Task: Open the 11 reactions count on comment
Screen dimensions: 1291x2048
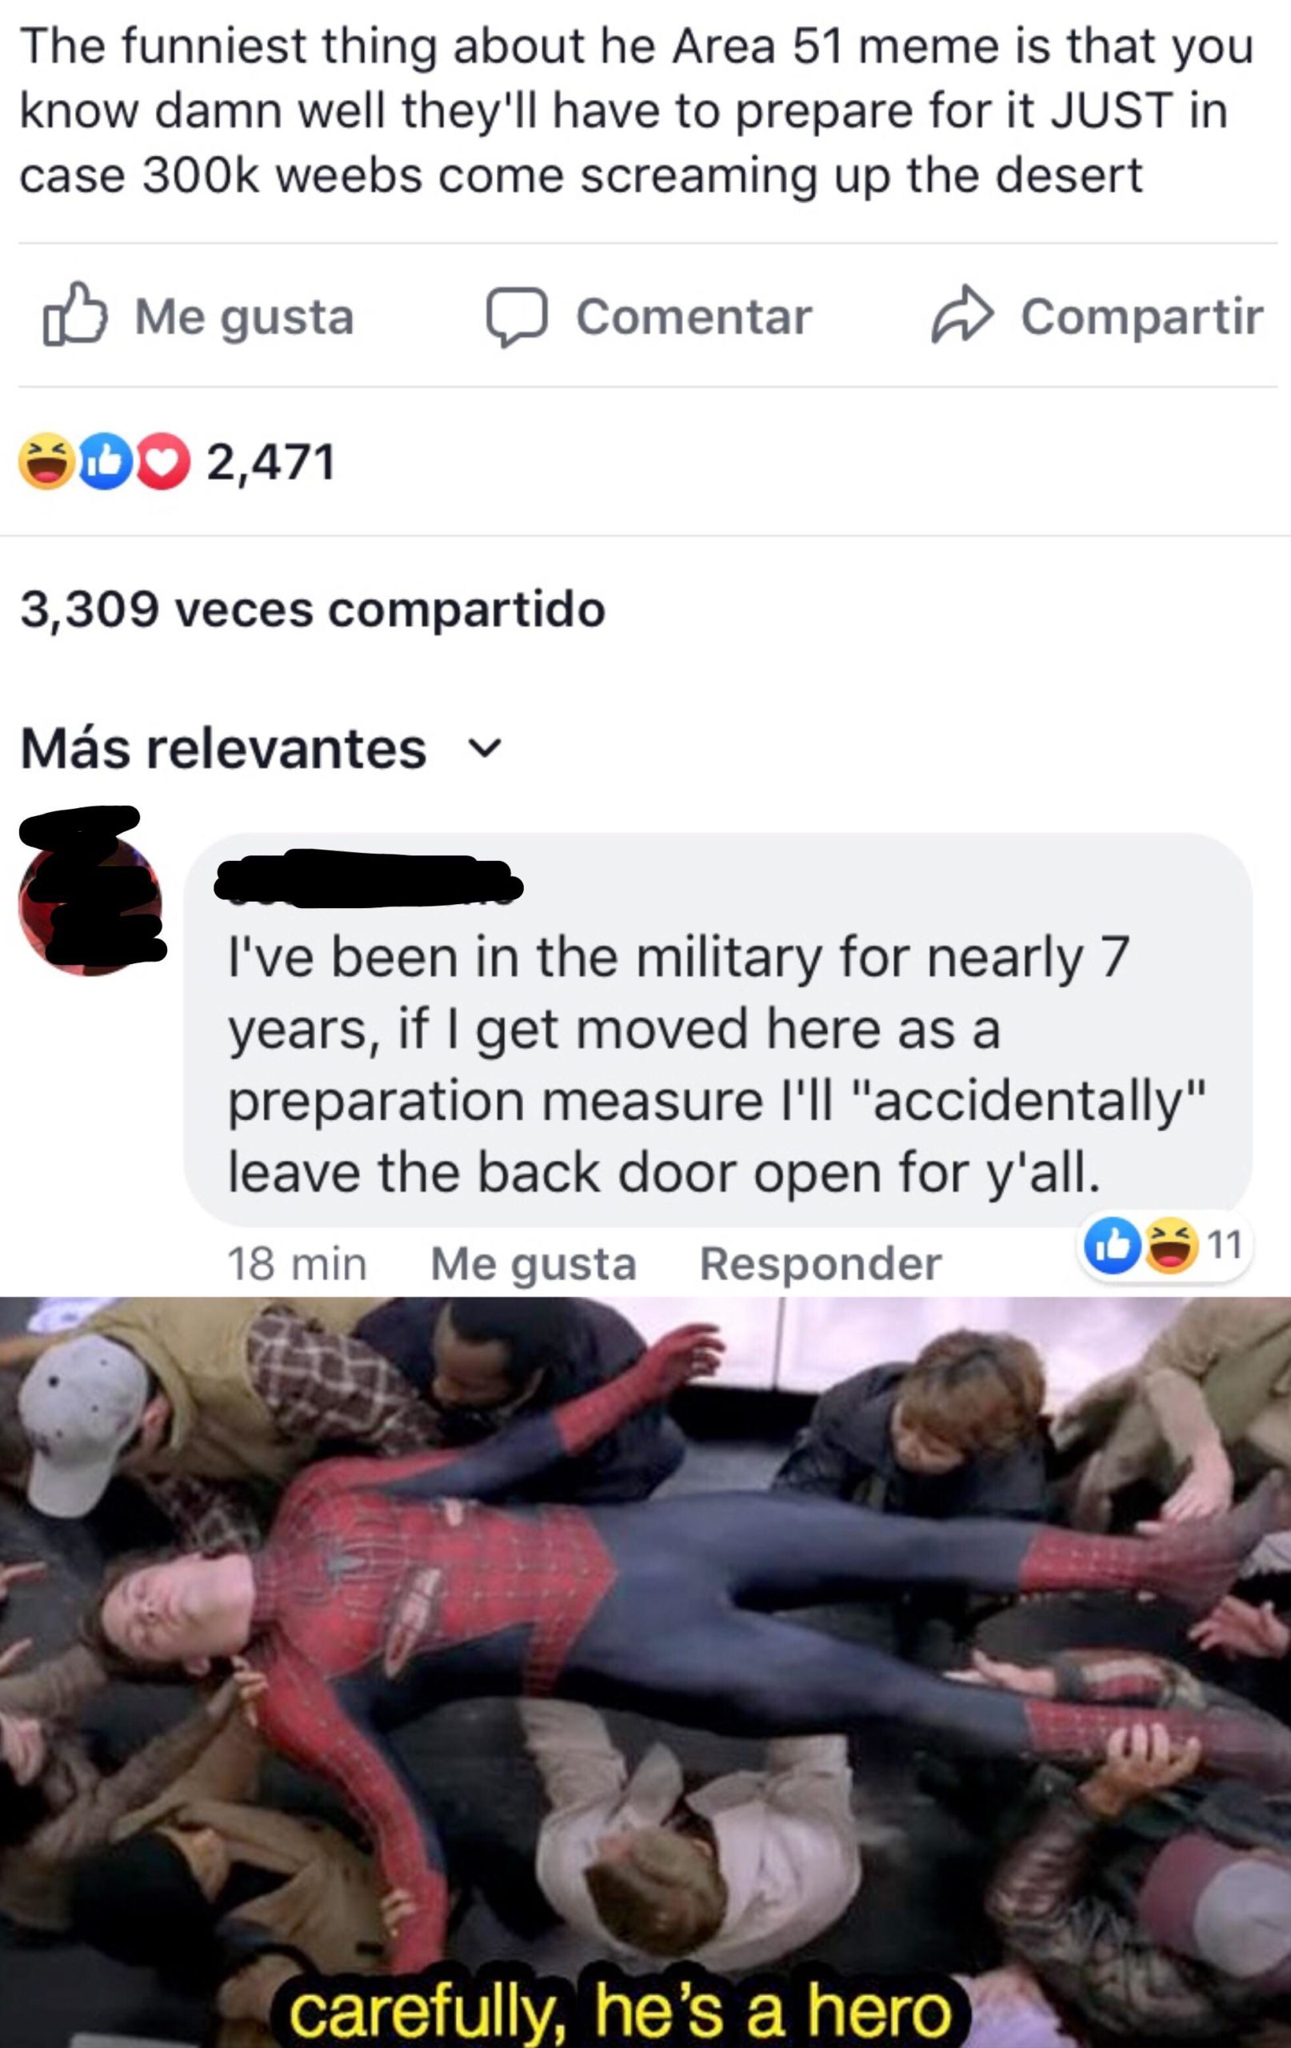Action: point(1225,1246)
